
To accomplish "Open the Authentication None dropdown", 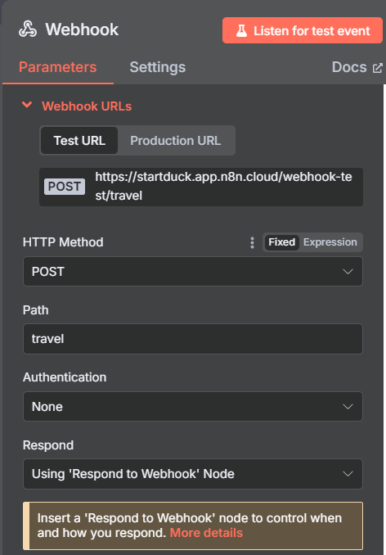I will click(x=193, y=406).
